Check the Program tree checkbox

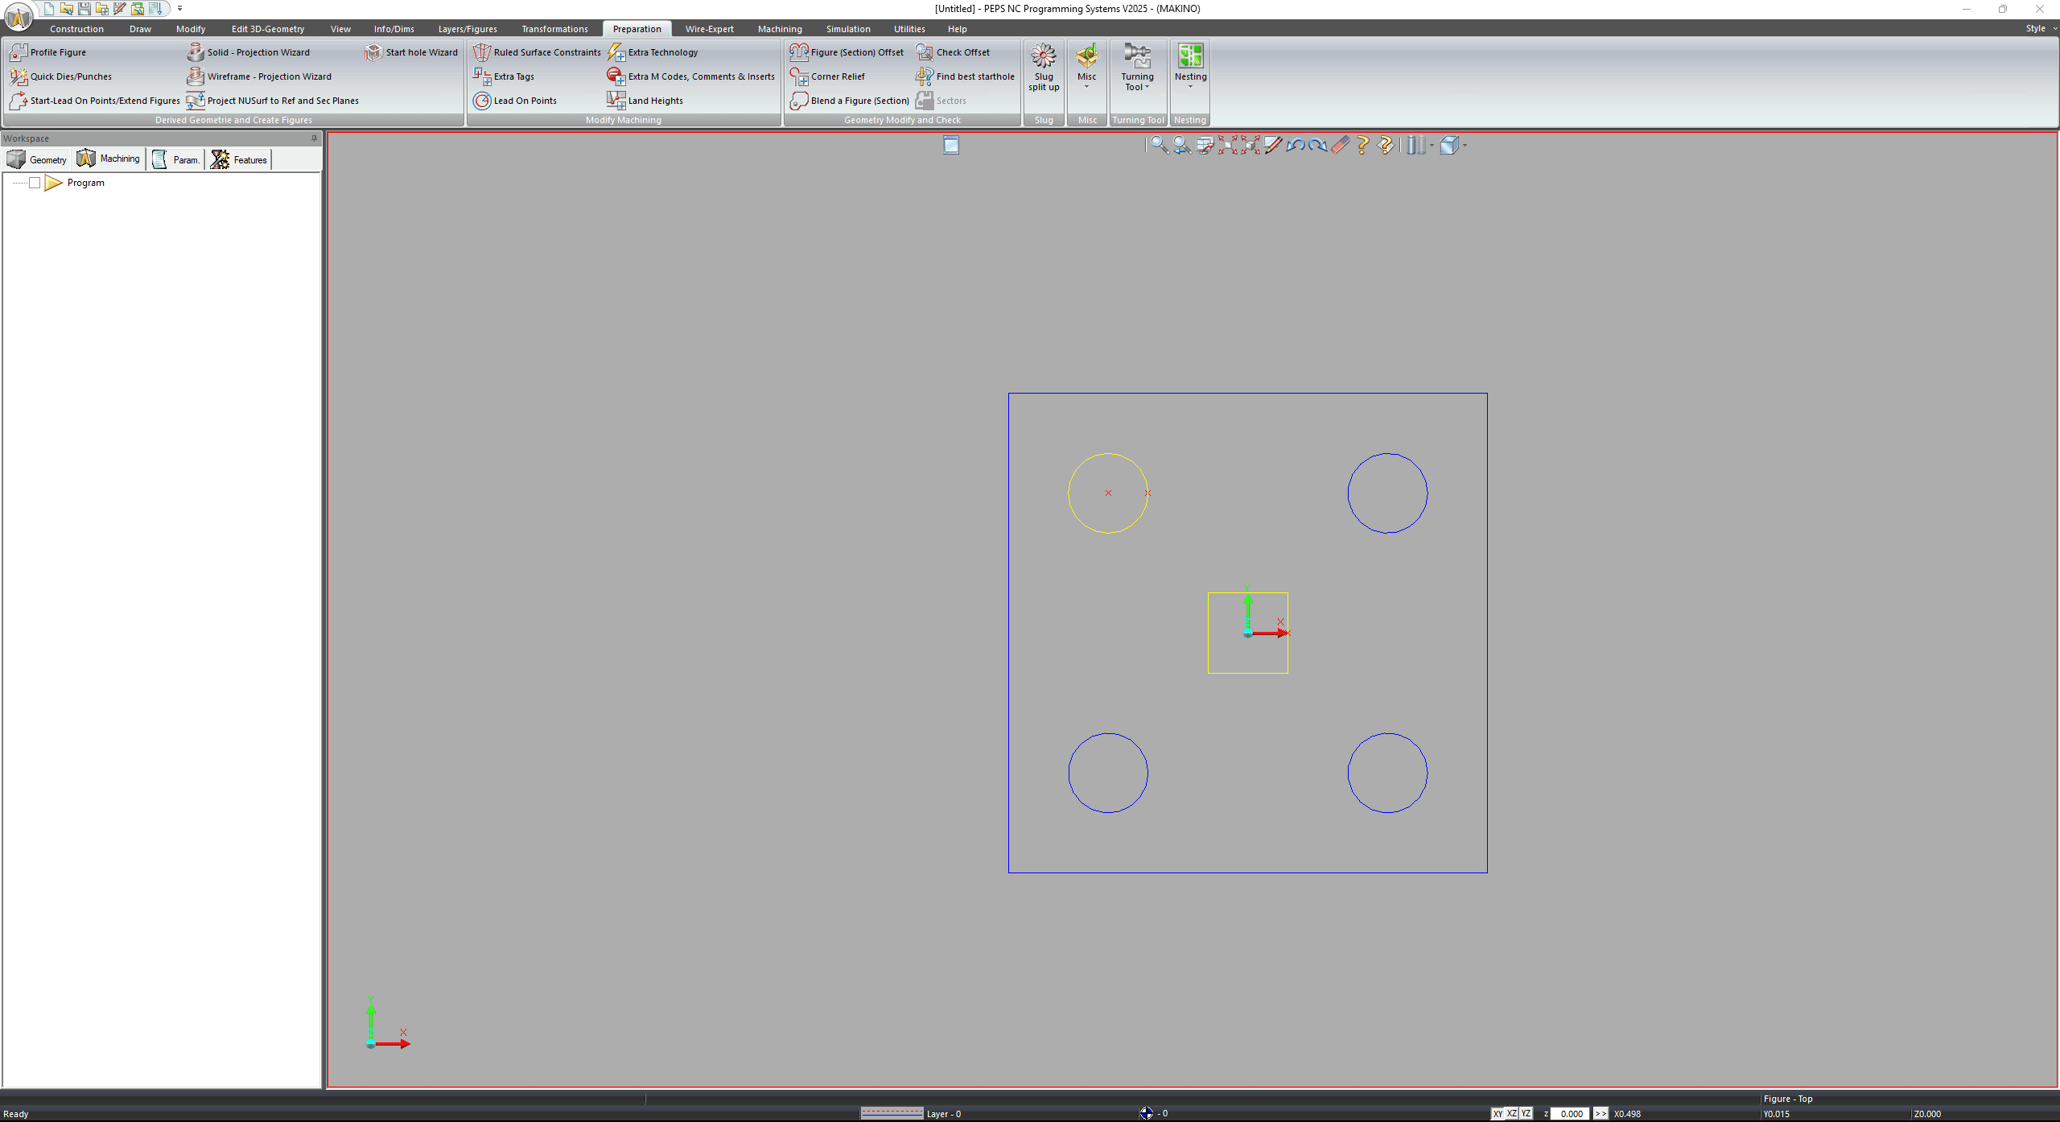tap(35, 183)
